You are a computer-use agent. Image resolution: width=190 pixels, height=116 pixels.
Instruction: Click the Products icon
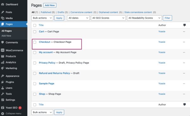(x=3, y=56)
